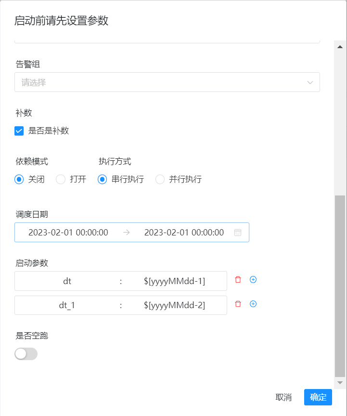Edit the schedule start date 2023-02-01 00:00:00
The width and height of the screenshot is (347, 416).
[68, 233]
